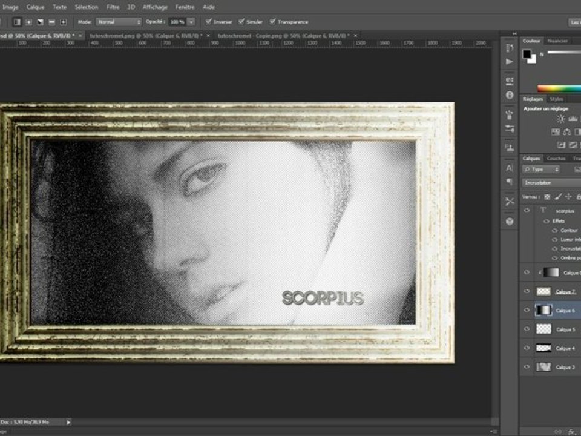Click the background color swatch
The height and width of the screenshot is (436, 581).
(x=533, y=60)
